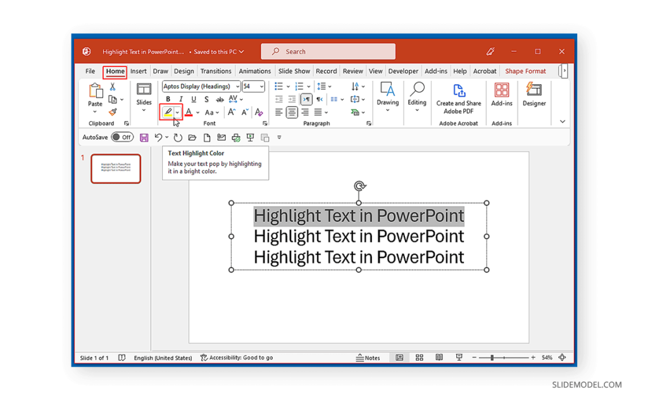Toggle Italic formatting

point(181,99)
